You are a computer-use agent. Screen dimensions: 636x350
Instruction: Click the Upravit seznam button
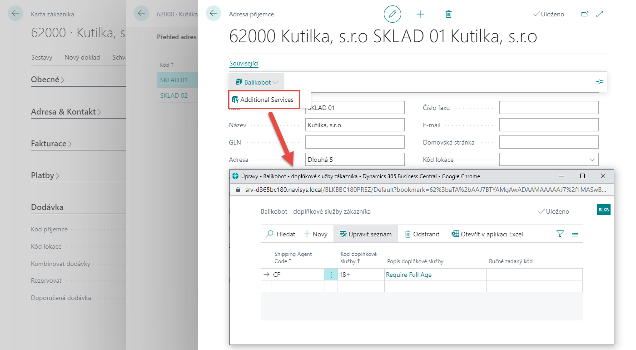pos(365,234)
